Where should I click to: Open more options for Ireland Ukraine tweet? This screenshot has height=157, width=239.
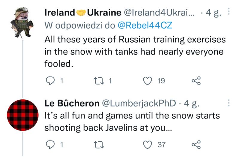pyautogui.click(x=229, y=12)
